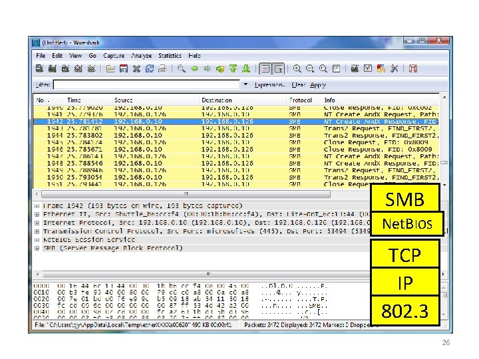Viewport: 479px width, 359px height.
Task: Find a packet with the magnifier icon
Action: point(182,68)
